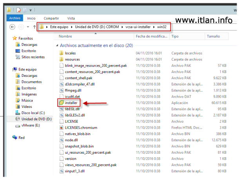Open Red network location in sidebar

[x=21, y=138]
